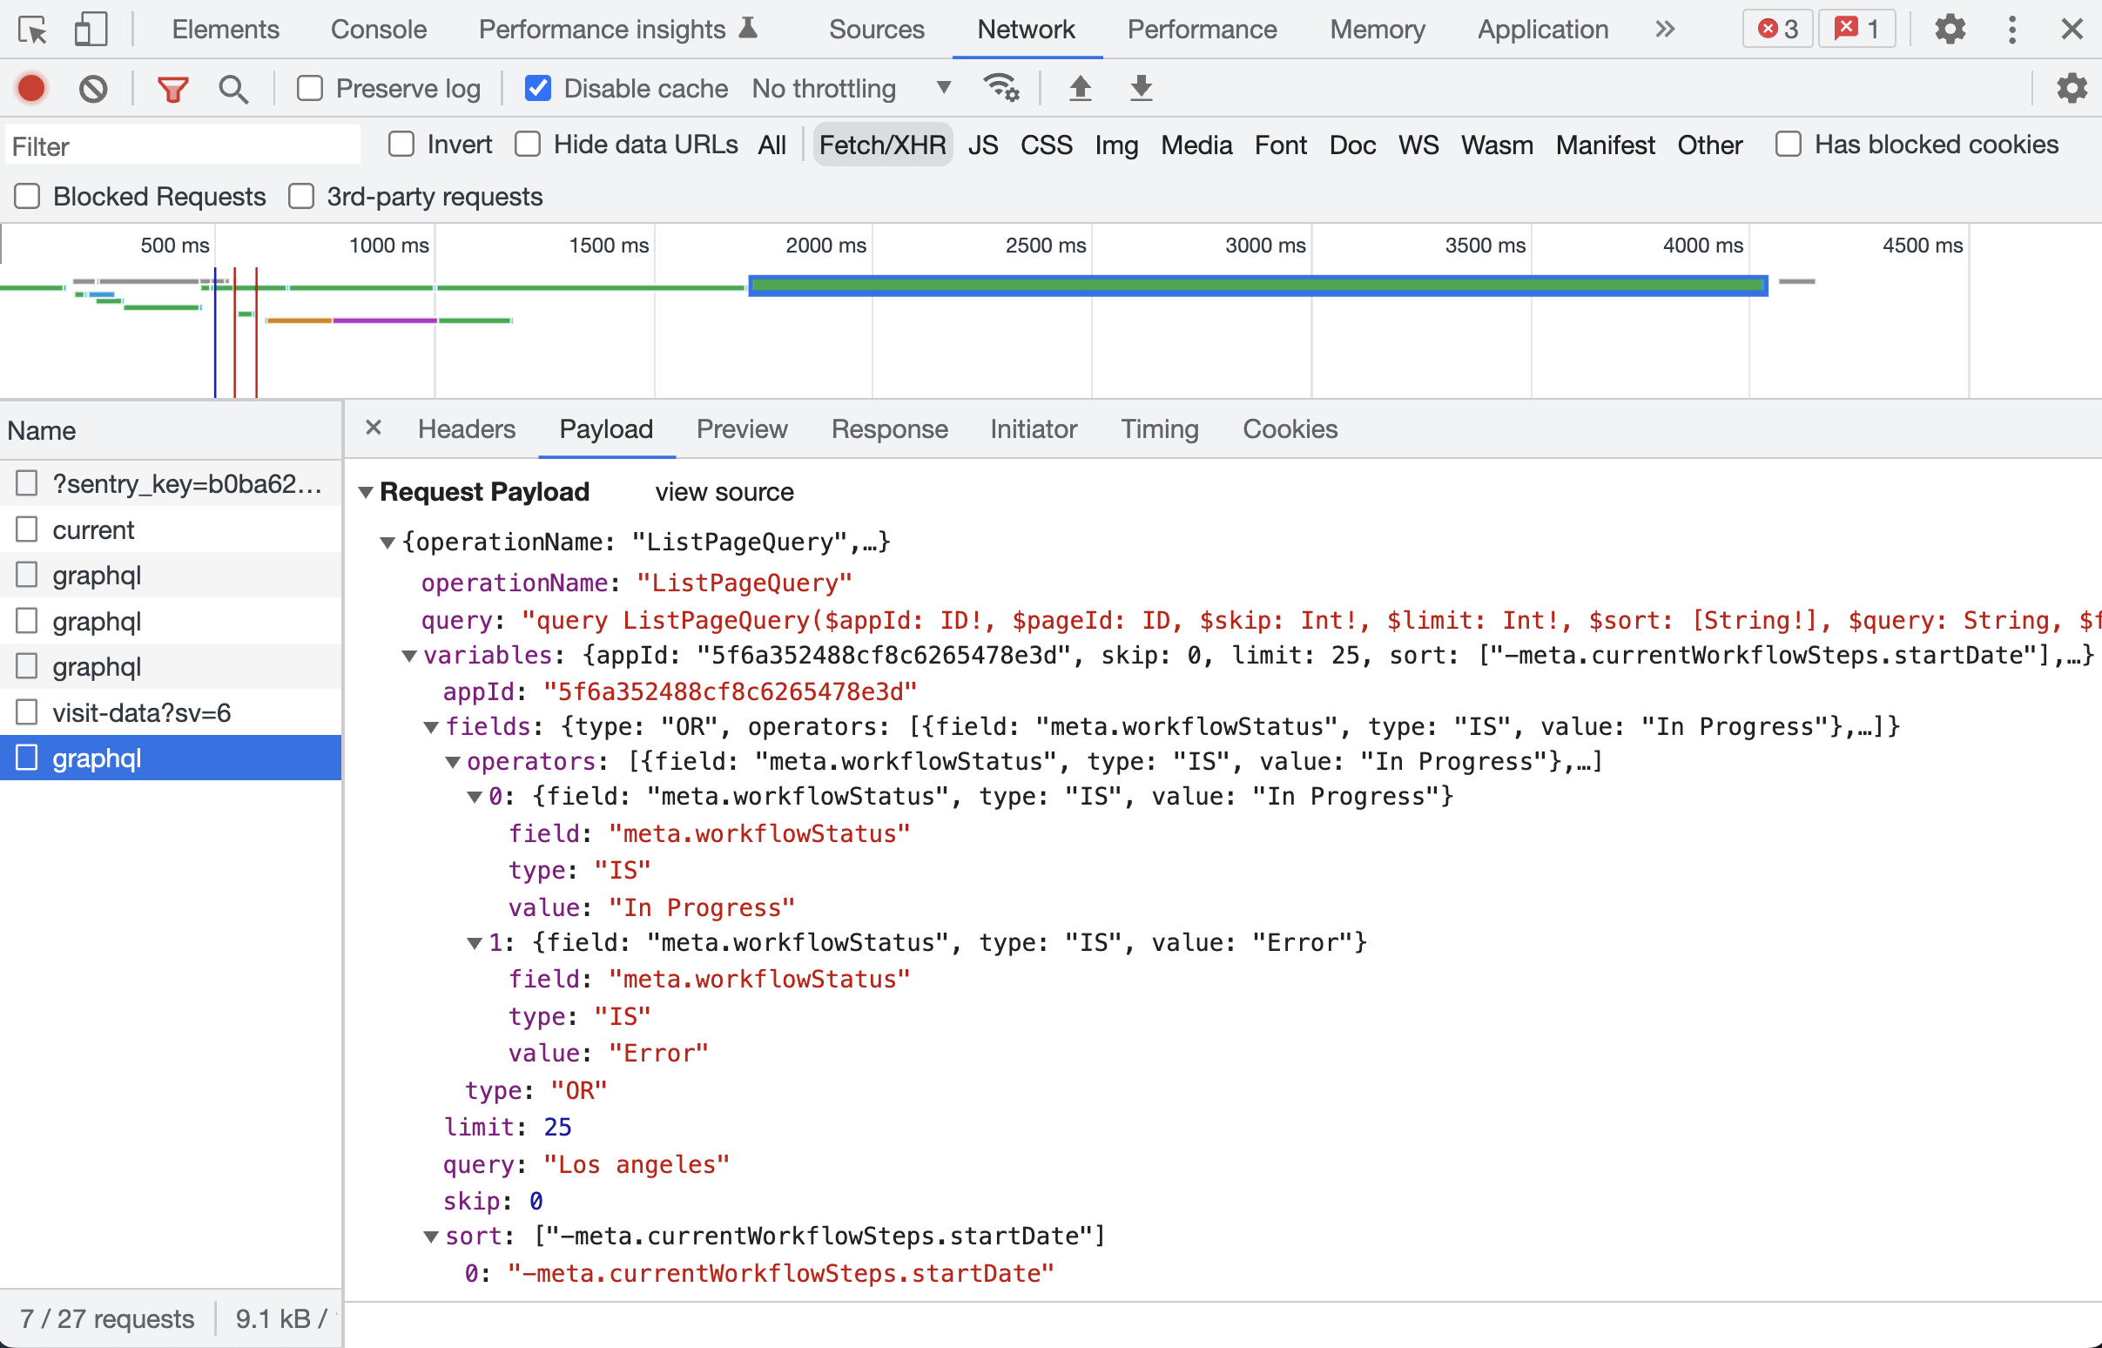Select the visit-data?sv=6 request
Screen dimensions: 2102x1348
coord(141,712)
